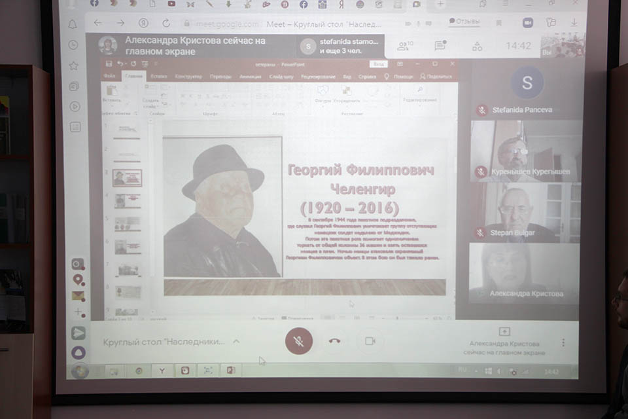The image size is (628, 419).
Task: Open the participants list icon
Action: tap(405, 46)
